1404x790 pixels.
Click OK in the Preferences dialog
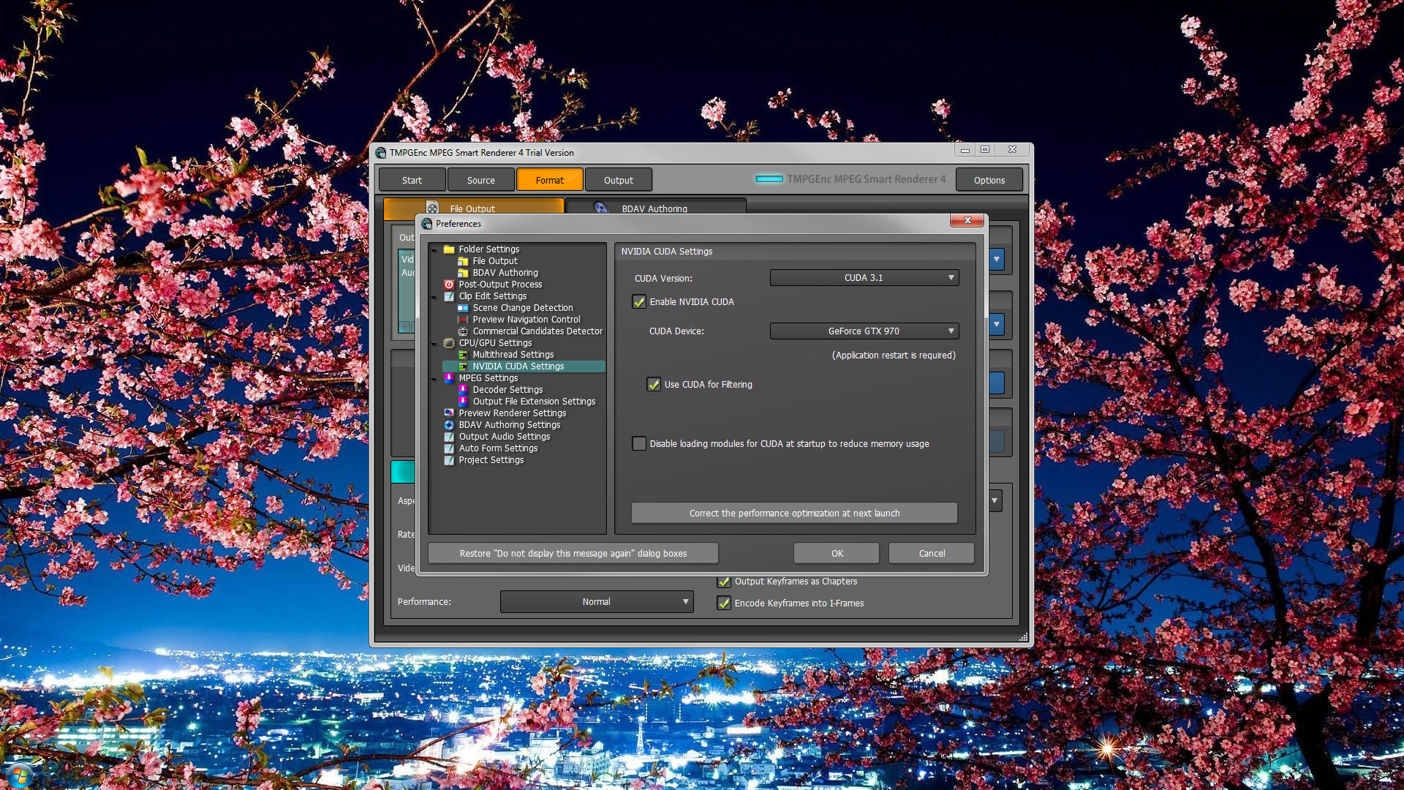[x=837, y=554]
